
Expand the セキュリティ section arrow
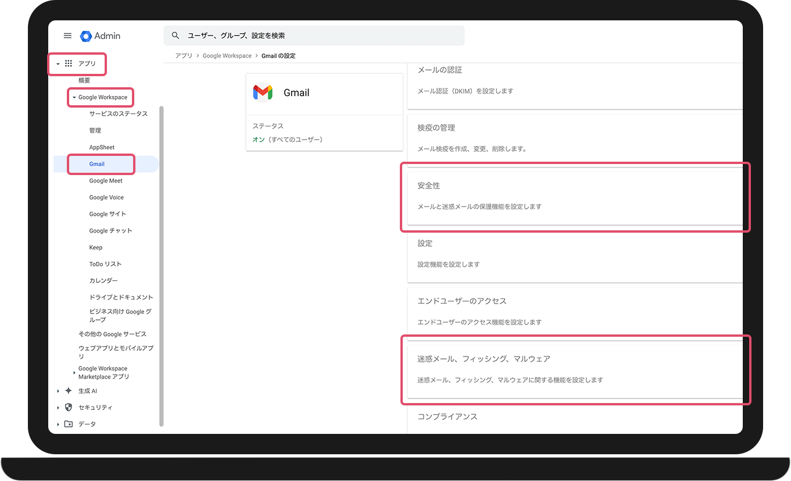coord(58,408)
